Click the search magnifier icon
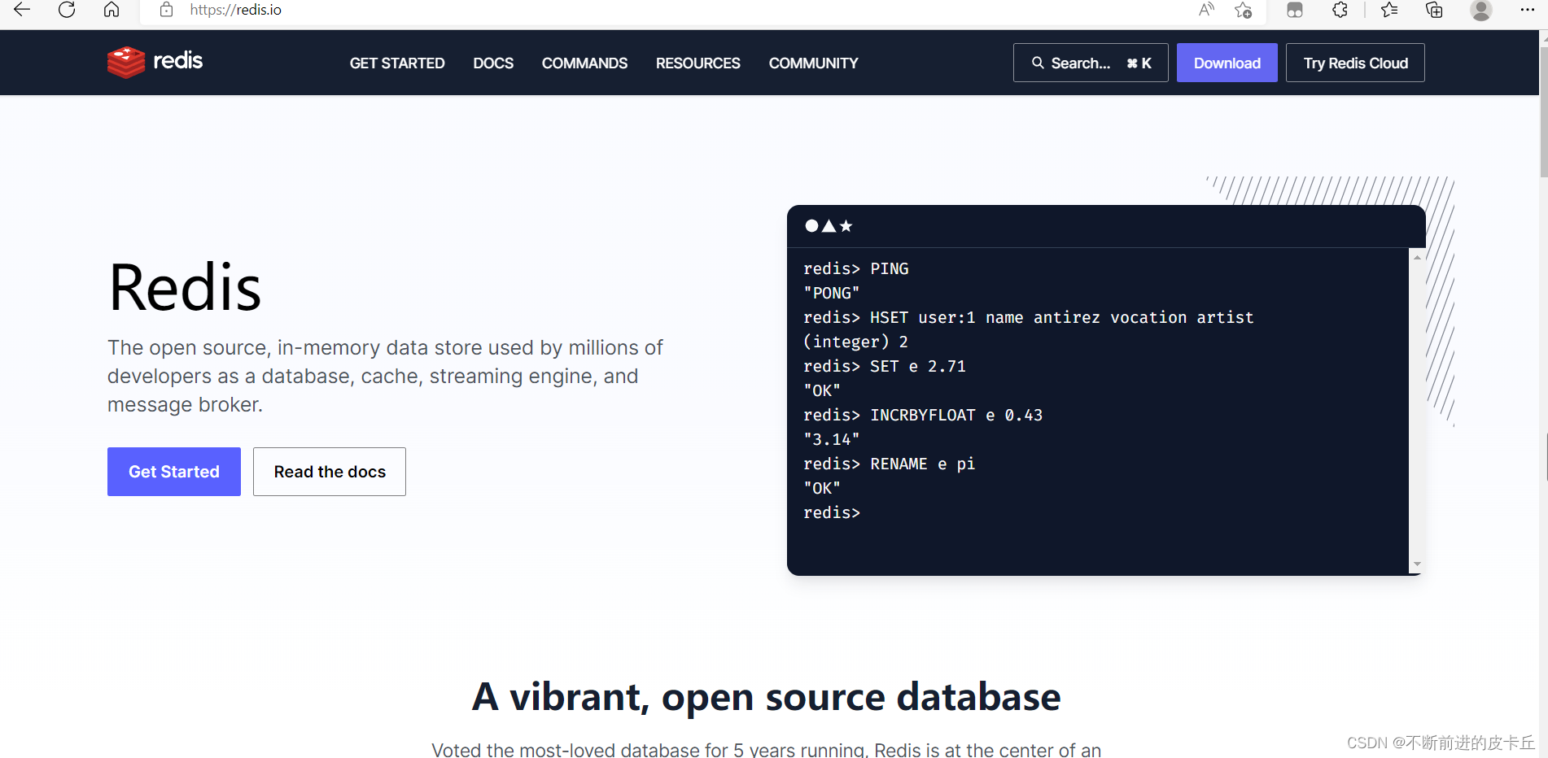The width and height of the screenshot is (1548, 758). click(x=1038, y=63)
